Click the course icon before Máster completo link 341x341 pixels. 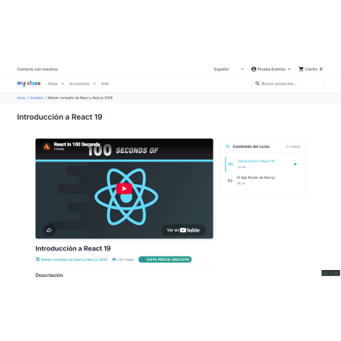(x=38, y=259)
